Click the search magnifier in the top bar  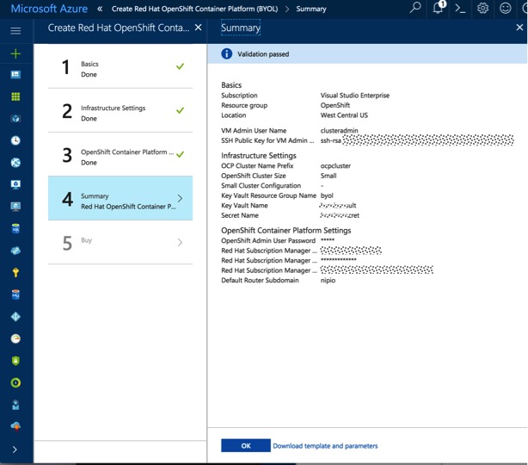click(x=415, y=8)
